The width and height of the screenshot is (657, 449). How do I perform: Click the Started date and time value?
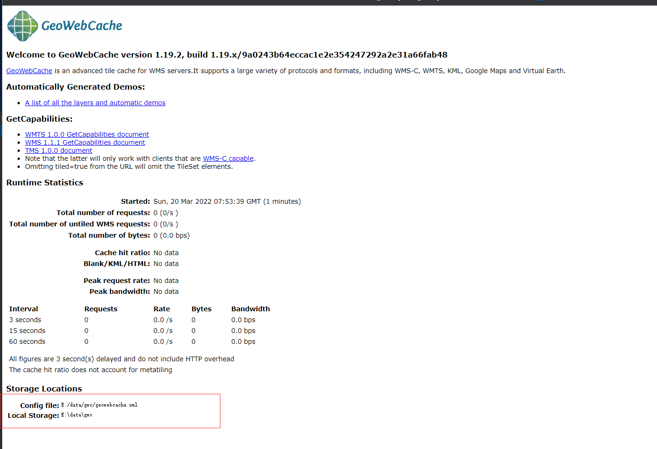click(x=227, y=201)
